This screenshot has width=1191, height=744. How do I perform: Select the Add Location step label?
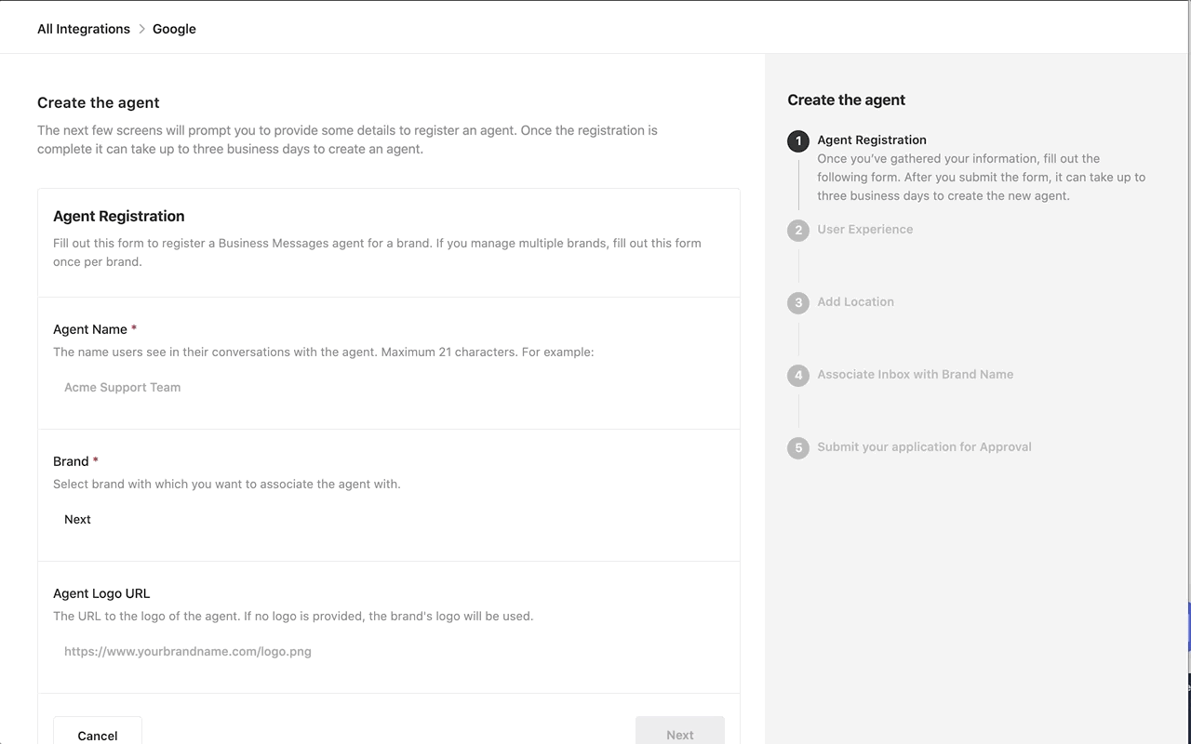pyautogui.click(x=856, y=302)
